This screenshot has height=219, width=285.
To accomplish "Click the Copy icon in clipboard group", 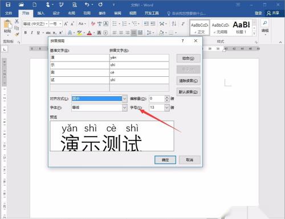I will 17,28.
